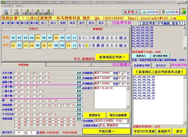Open the 设置 settings toolbar icon
This screenshot has height=137, width=188.
(6, 12)
